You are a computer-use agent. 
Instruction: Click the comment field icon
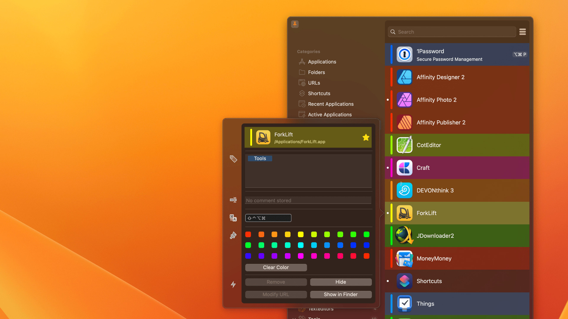click(x=233, y=200)
